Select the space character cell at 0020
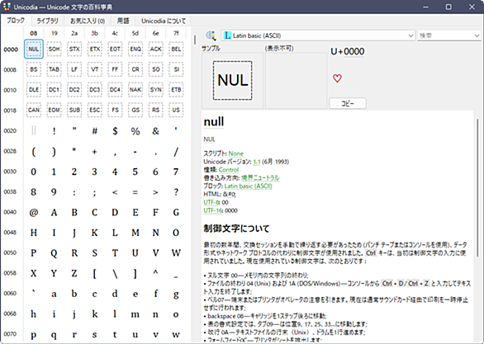This screenshot has width=484, height=344. (x=34, y=130)
